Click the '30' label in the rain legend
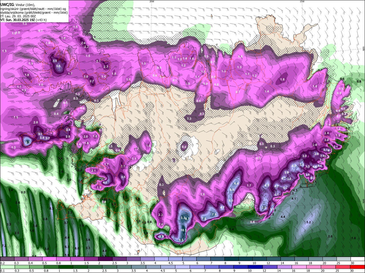 point(352,271)
